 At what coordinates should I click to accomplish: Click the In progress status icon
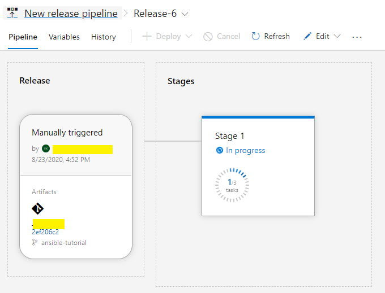(219, 150)
